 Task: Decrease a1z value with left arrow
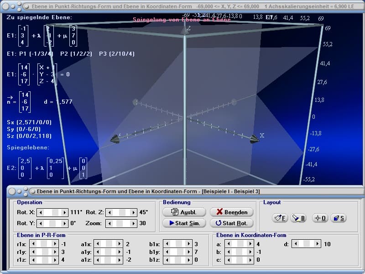98,260
